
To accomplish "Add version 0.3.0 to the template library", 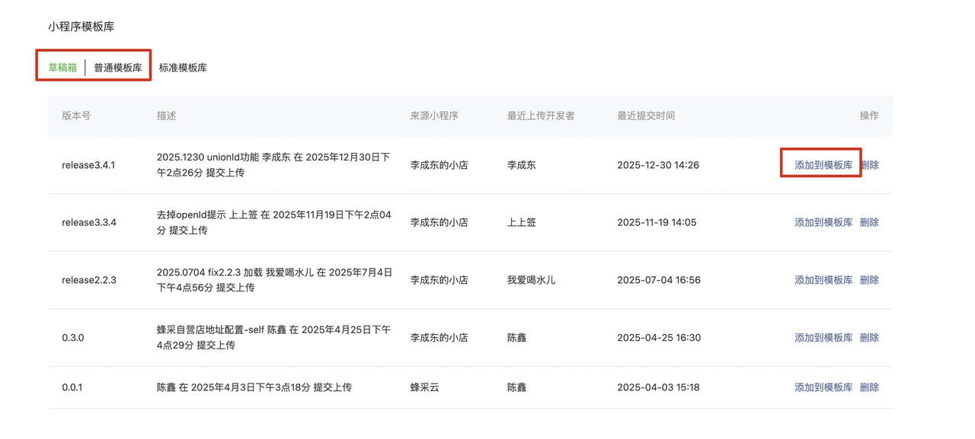I will coord(823,338).
